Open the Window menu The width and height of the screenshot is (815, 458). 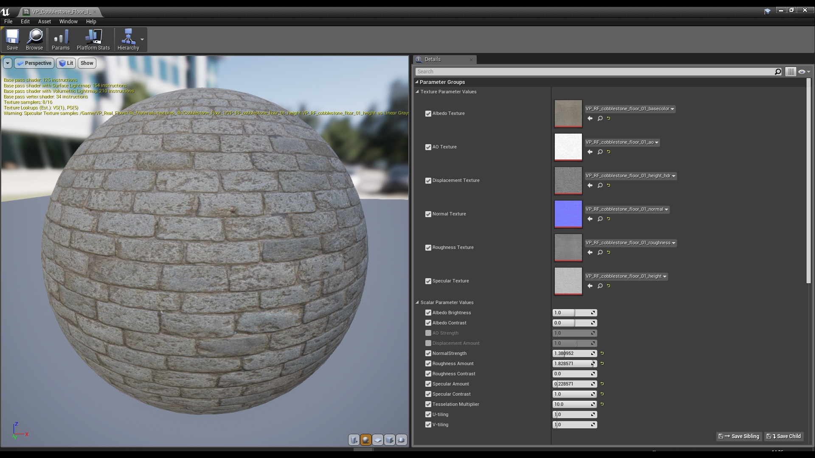click(68, 21)
